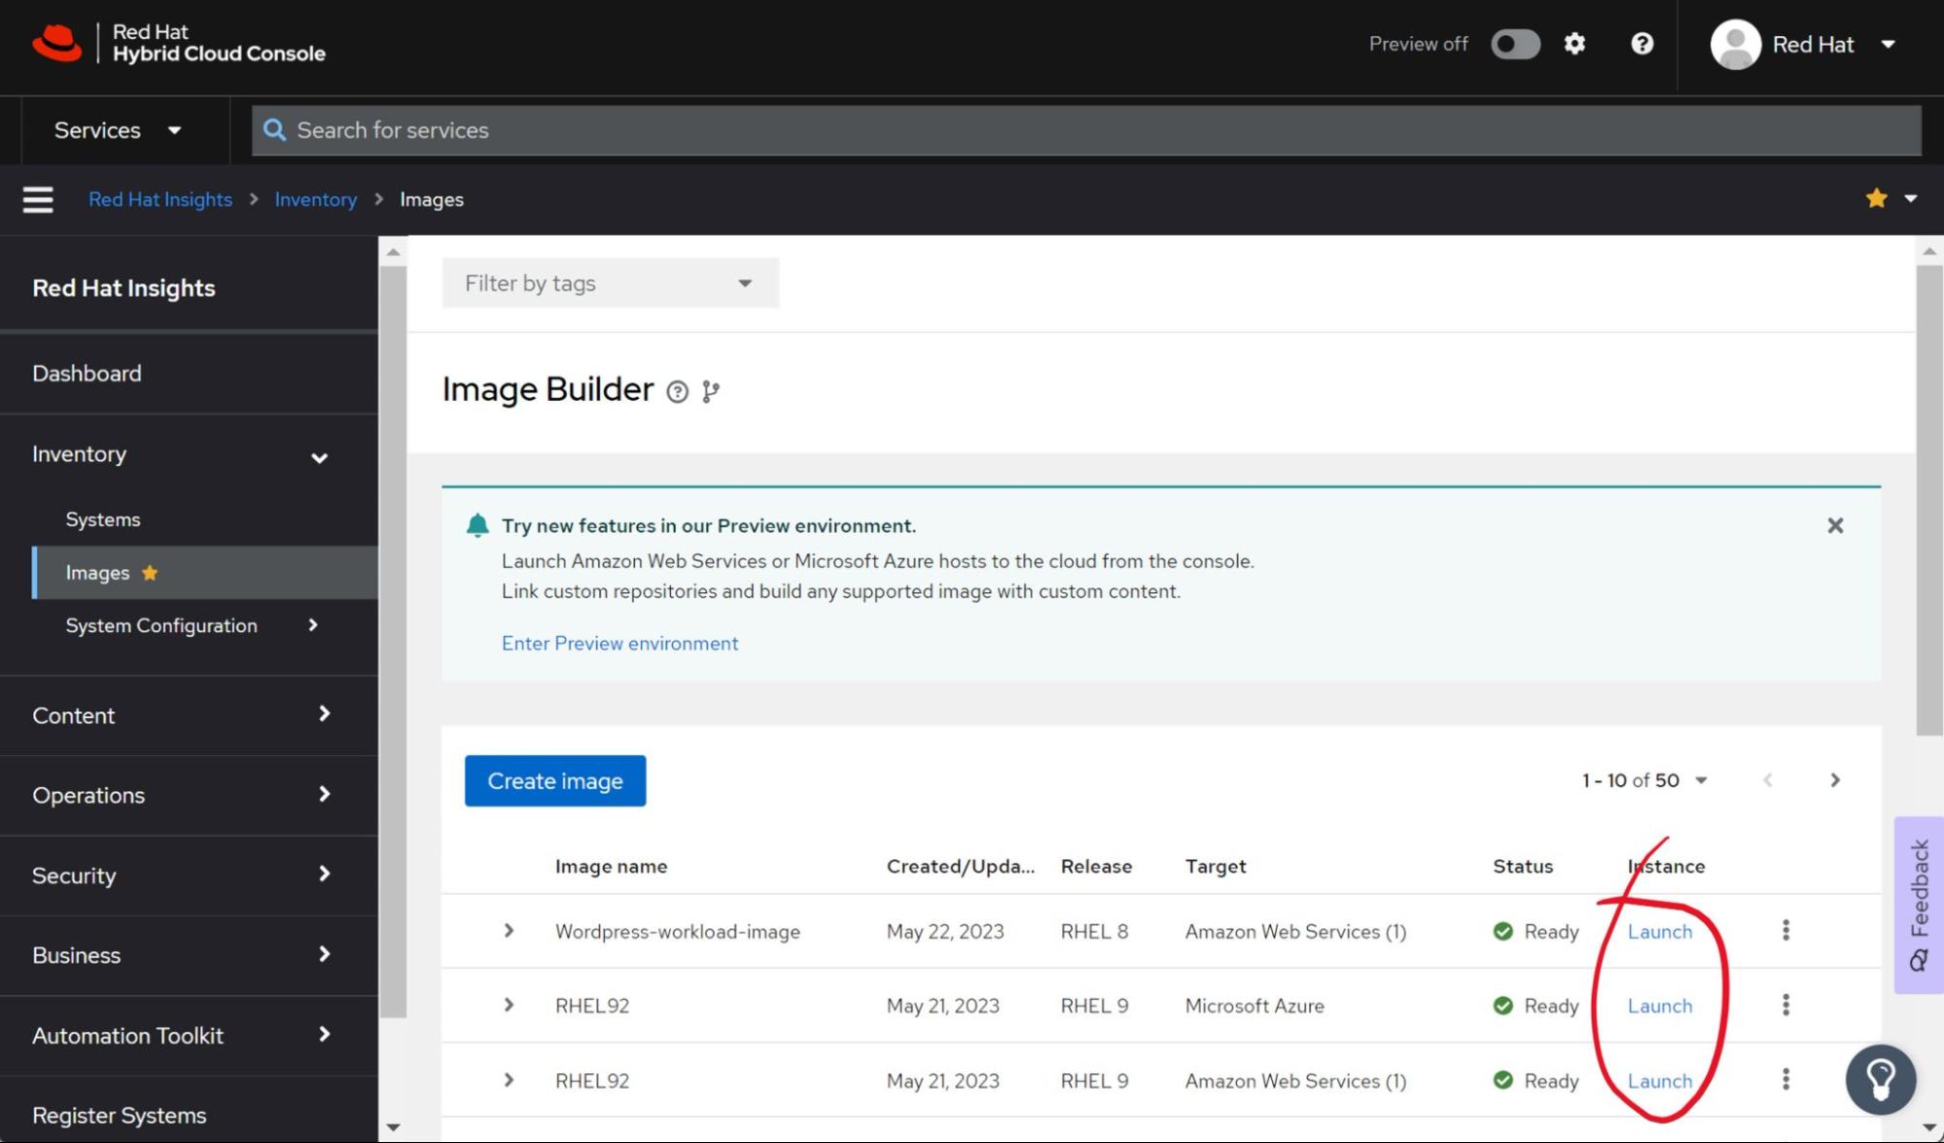Dismiss the Preview environment banner
The image size is (1944, 1143).
[x=1835, y=525]
